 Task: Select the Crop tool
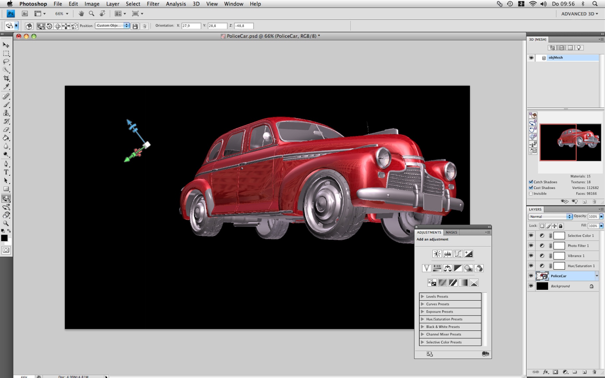[6, 78]
